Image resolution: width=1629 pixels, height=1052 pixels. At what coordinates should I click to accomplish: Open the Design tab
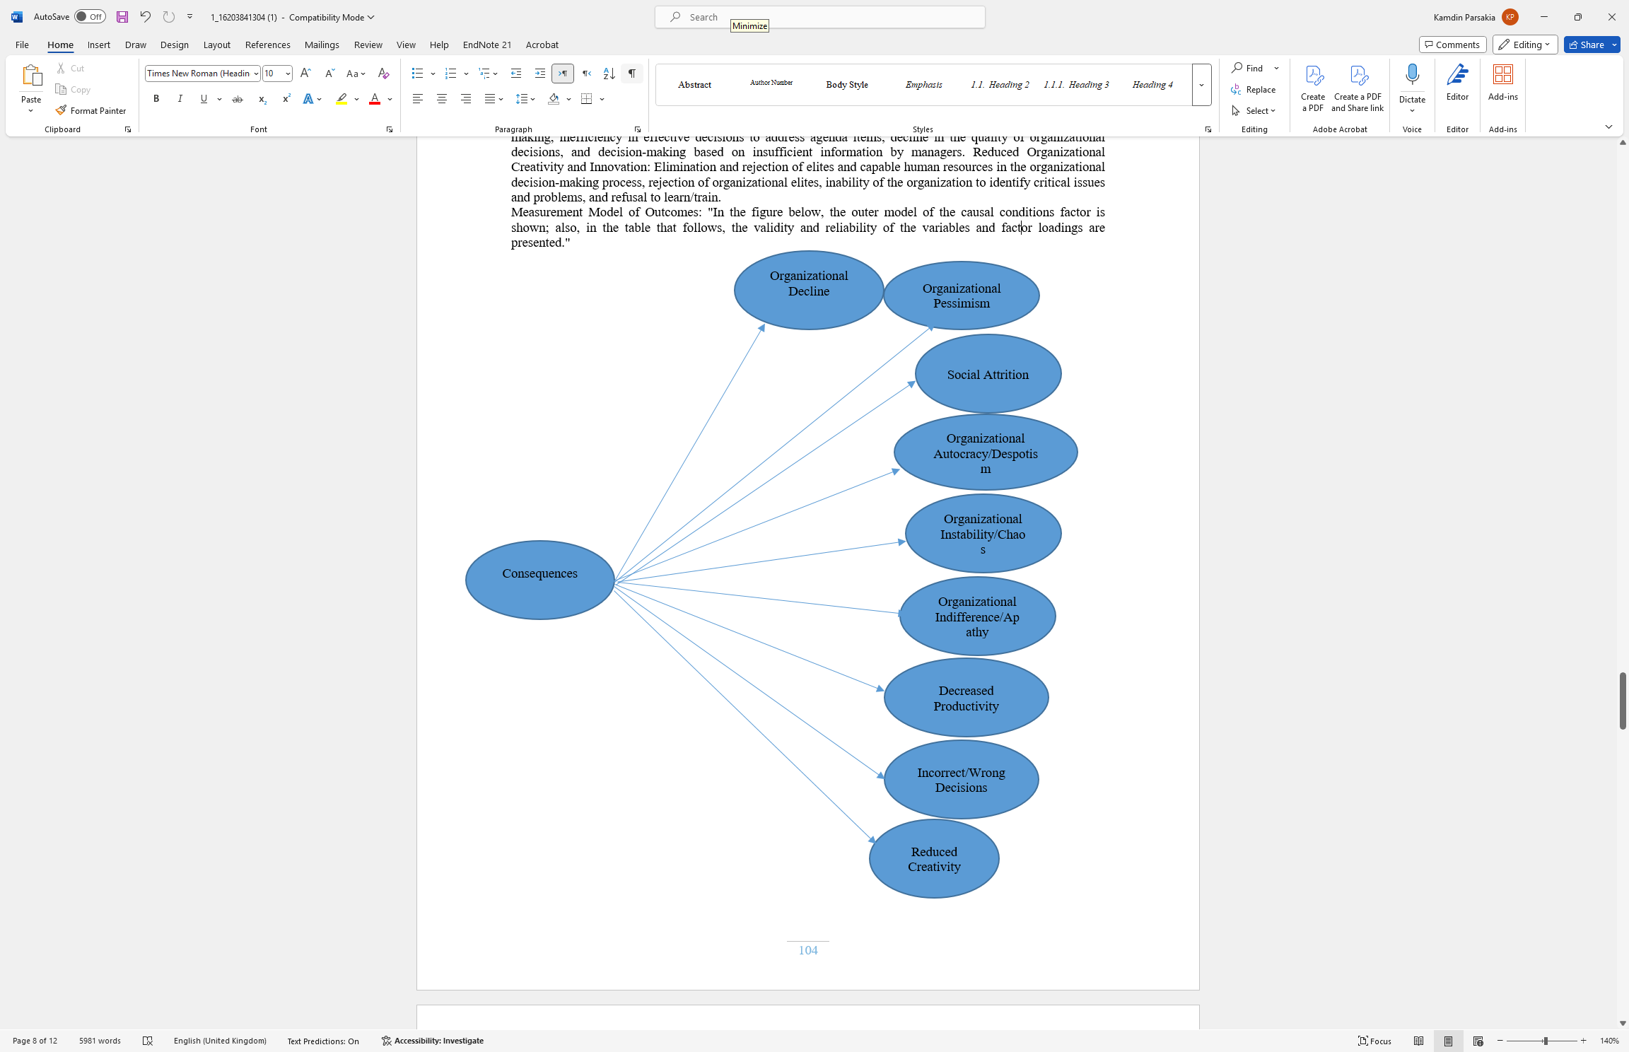[174, 45]
